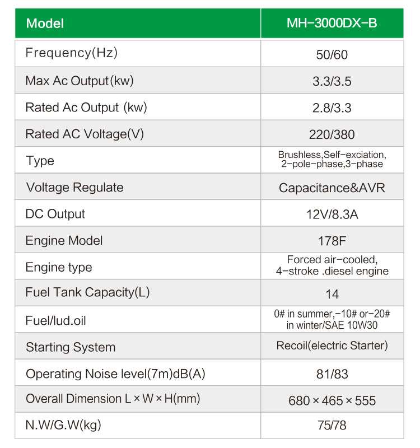Viewport: 420px width, 448px height.
Task: Click the Recoil(electric Starter) value
Action: click(332, 346)
